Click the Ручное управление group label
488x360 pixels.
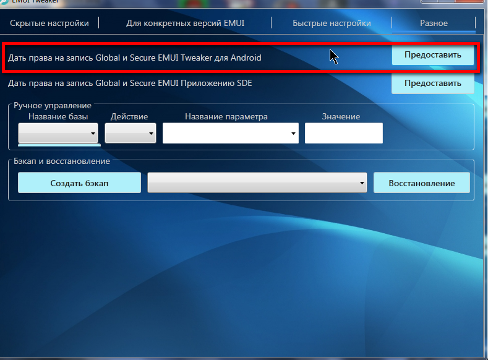click(53, 106)
